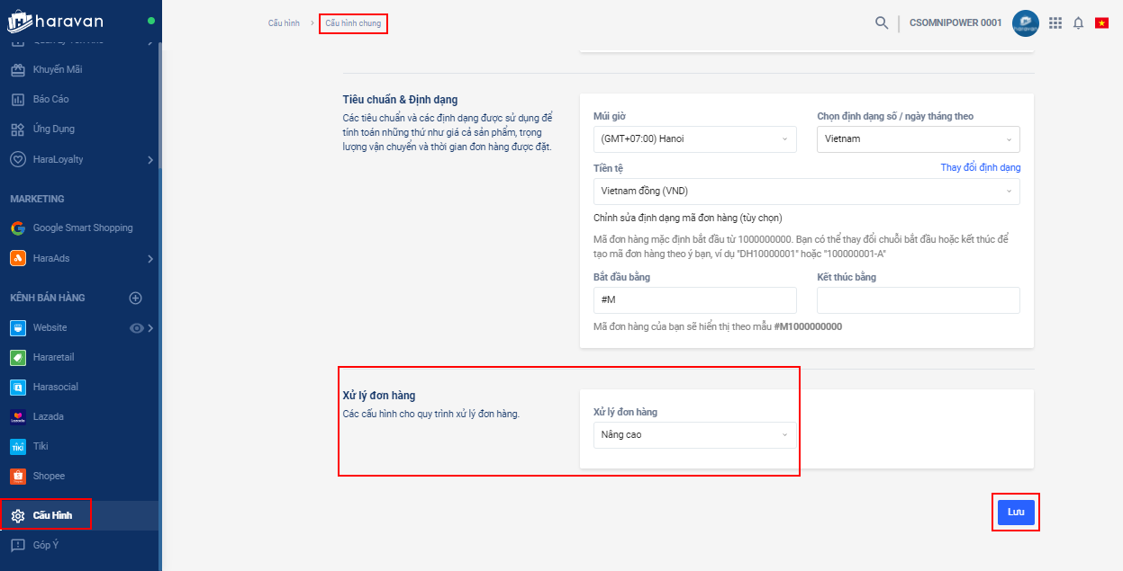
Task: Click the Lưu save button
Action: pyautogui.click(x=1016, y=512)
